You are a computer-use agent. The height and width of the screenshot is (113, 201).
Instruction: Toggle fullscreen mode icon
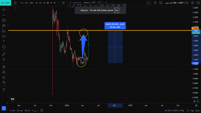click(x=161, y=3)
